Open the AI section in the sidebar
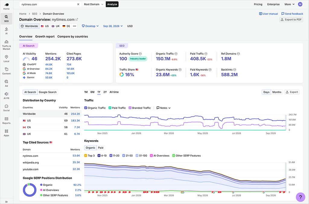 [6, 31]
